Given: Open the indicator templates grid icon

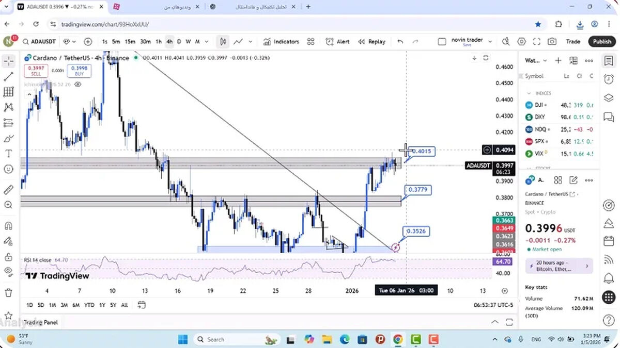Looking at the screenshot, I should tap(311, 42).
